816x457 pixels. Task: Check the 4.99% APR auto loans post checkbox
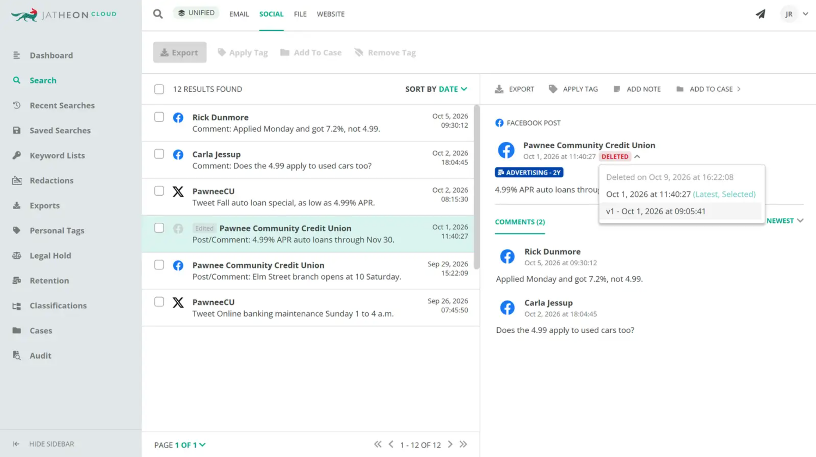[159, 228]
